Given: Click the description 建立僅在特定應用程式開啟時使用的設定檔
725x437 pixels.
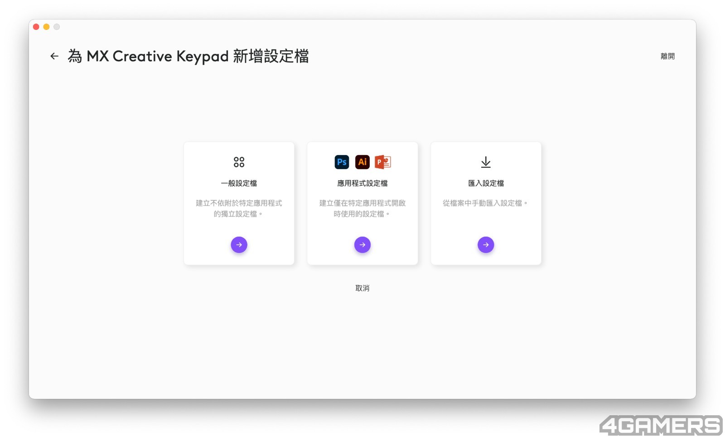Looking at the screenshot, I should 362,209.
